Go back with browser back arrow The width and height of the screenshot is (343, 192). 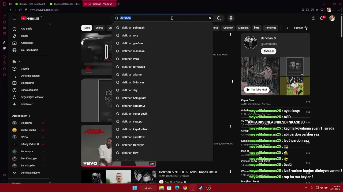pyautogui.click(x=11, y=10)
